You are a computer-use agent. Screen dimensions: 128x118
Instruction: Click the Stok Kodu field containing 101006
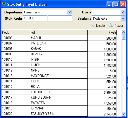point(35,18)
